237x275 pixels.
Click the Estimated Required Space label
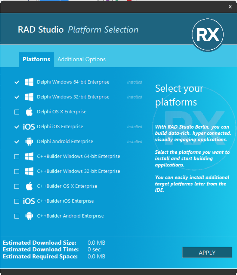pos(40,257)
